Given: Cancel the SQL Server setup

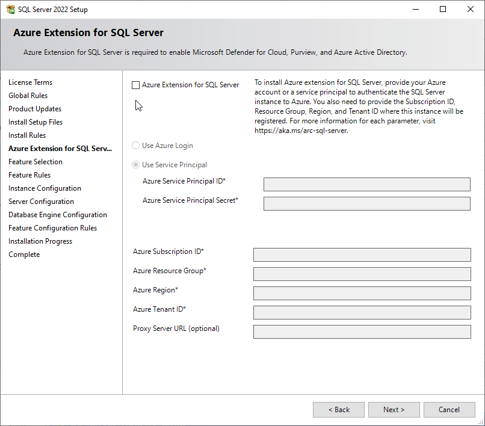Looking at the screenshot, I should [x=449, y=410].
